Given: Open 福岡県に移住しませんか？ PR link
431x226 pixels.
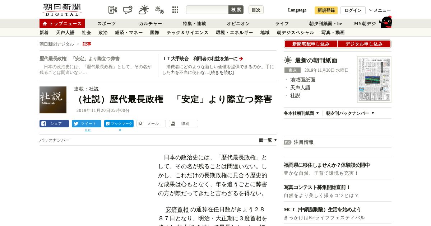Looking at the screenshot, I should tap(327, 165).
